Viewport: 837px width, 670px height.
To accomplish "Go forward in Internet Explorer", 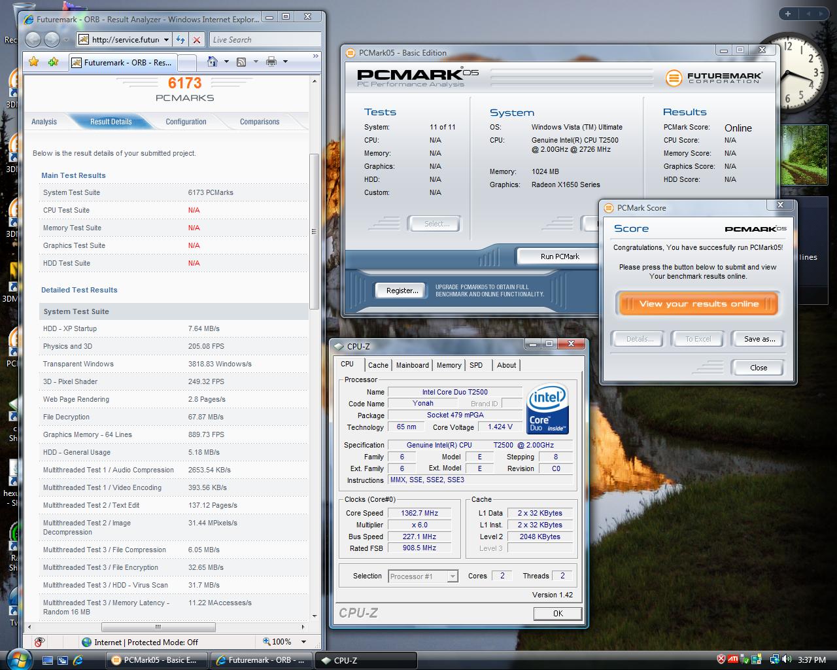I will 53,40.
